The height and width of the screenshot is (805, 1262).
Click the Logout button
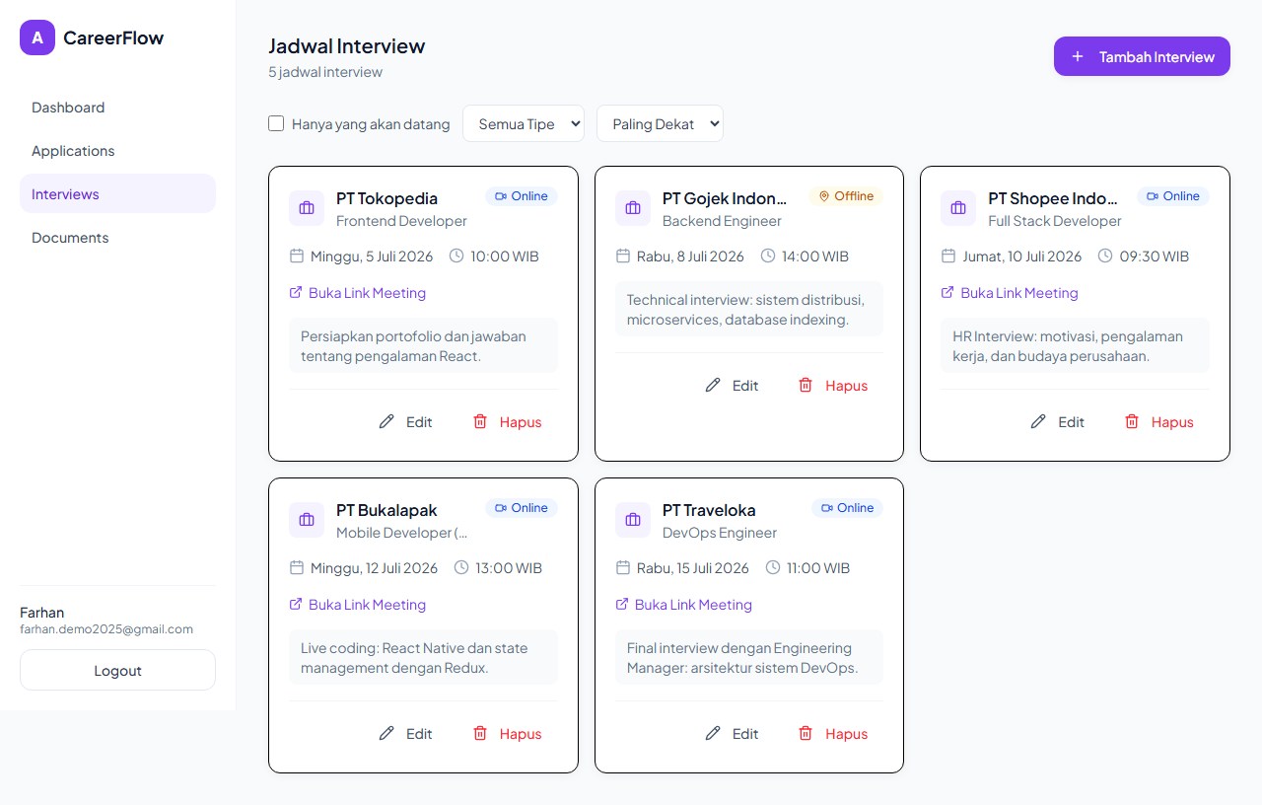(x=117, y=670)
